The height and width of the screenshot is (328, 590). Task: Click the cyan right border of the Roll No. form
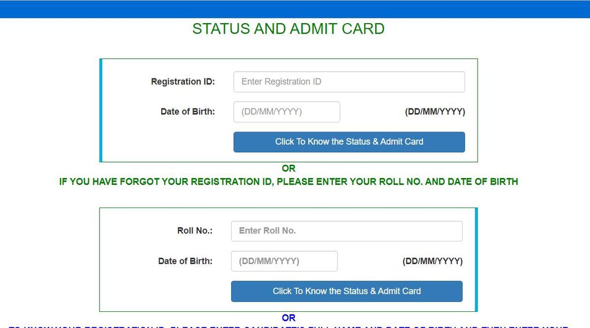[x=476, y=259]
